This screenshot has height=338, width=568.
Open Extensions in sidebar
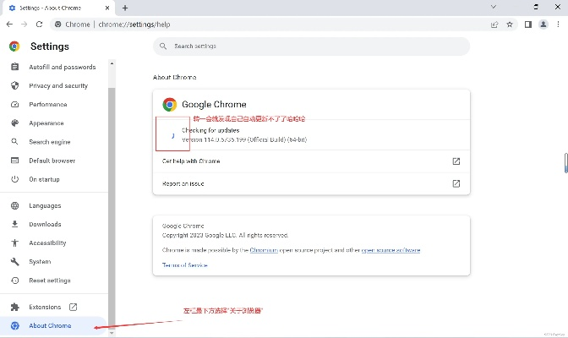tap(45, 307)
